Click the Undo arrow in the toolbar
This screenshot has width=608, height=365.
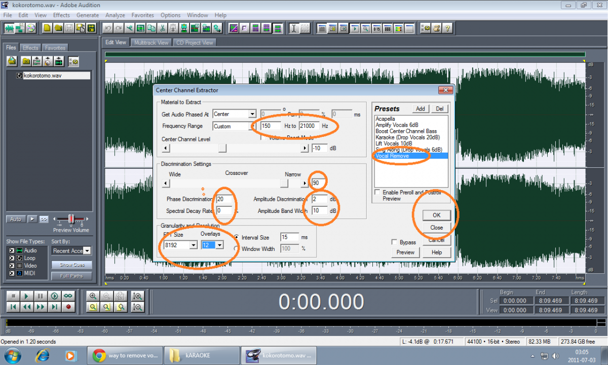coord(107,28)
